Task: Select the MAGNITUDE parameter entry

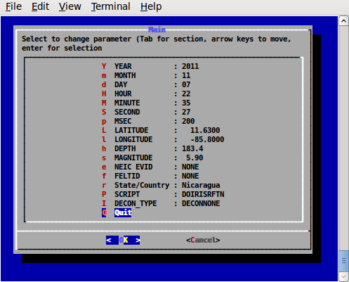Action: pyautogui.click(x=152, y=158)
